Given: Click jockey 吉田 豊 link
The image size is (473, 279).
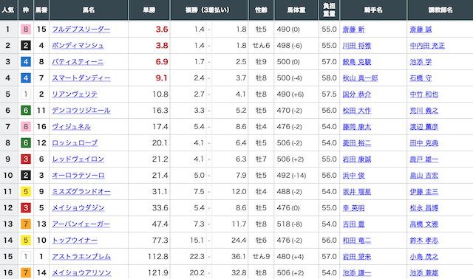Looking at the screenshot, I should (x=353, y=225).
